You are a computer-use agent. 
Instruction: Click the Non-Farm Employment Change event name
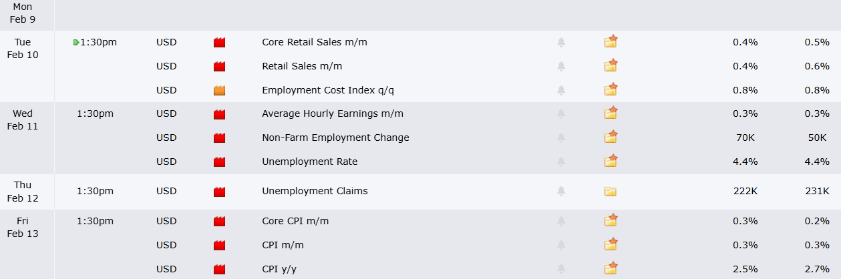tap(335, 137)
